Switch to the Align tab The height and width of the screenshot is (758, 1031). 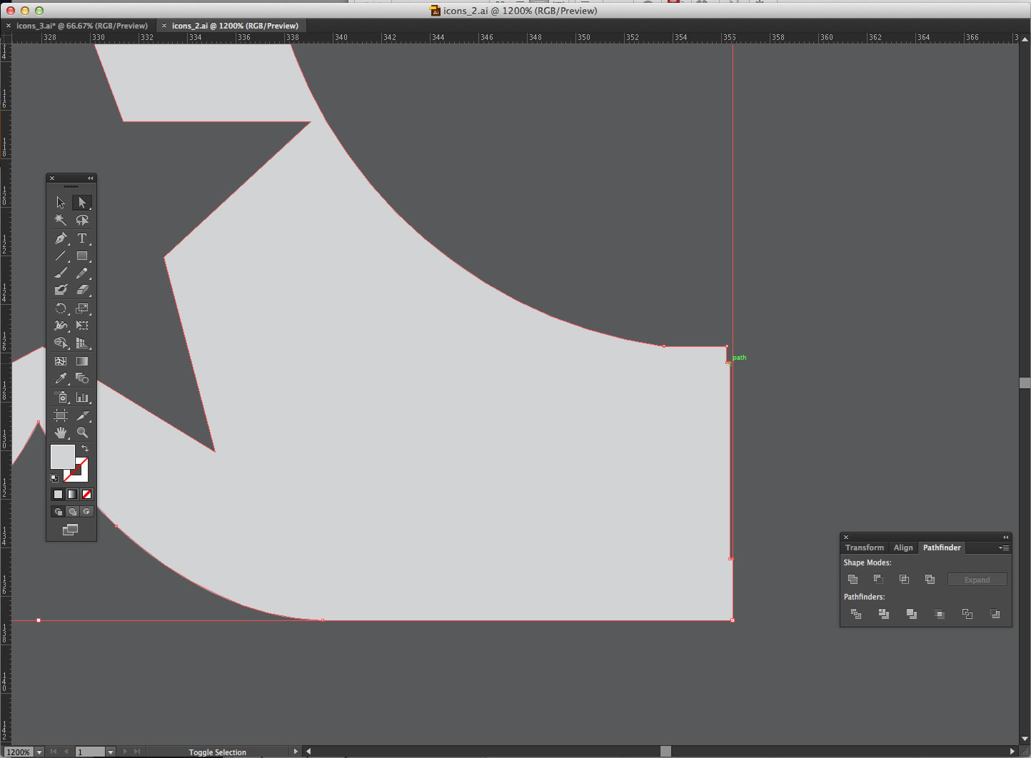click(903, 548)
